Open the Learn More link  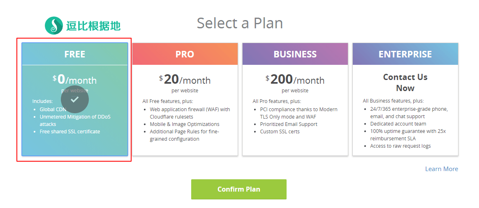pos(441,169)
